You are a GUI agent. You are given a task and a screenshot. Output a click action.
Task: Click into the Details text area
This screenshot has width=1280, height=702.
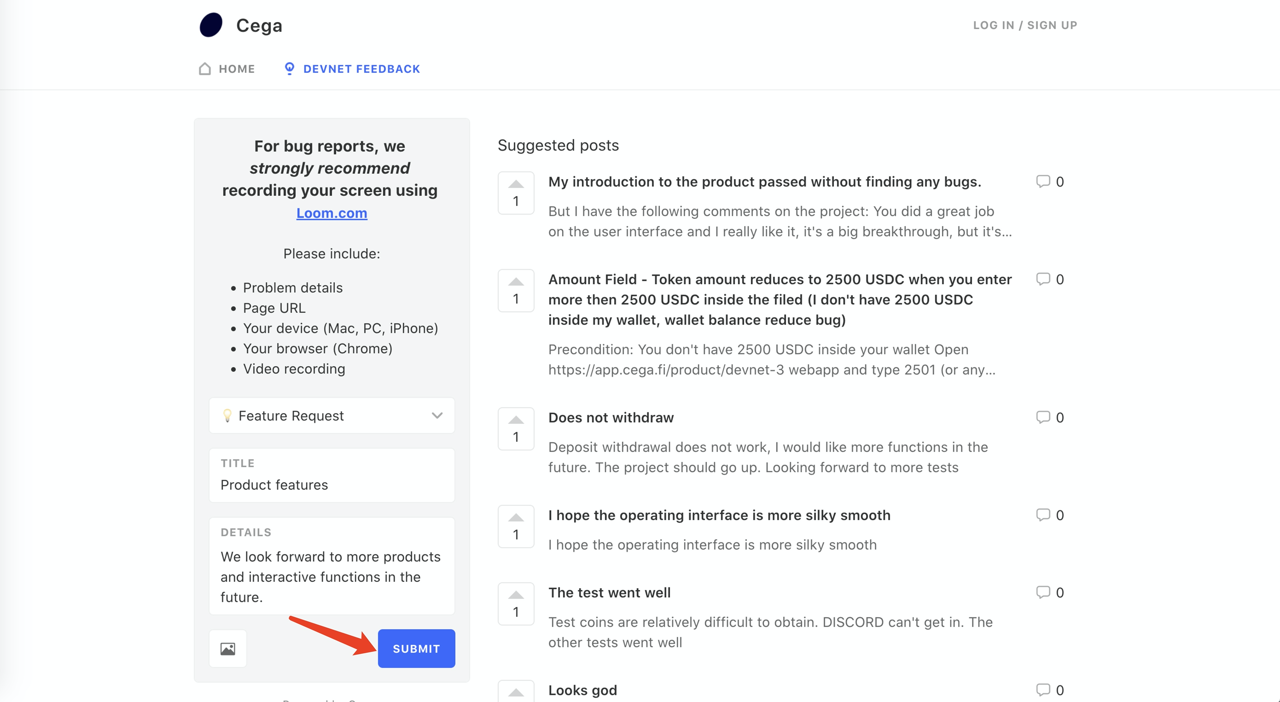point(332,576)
